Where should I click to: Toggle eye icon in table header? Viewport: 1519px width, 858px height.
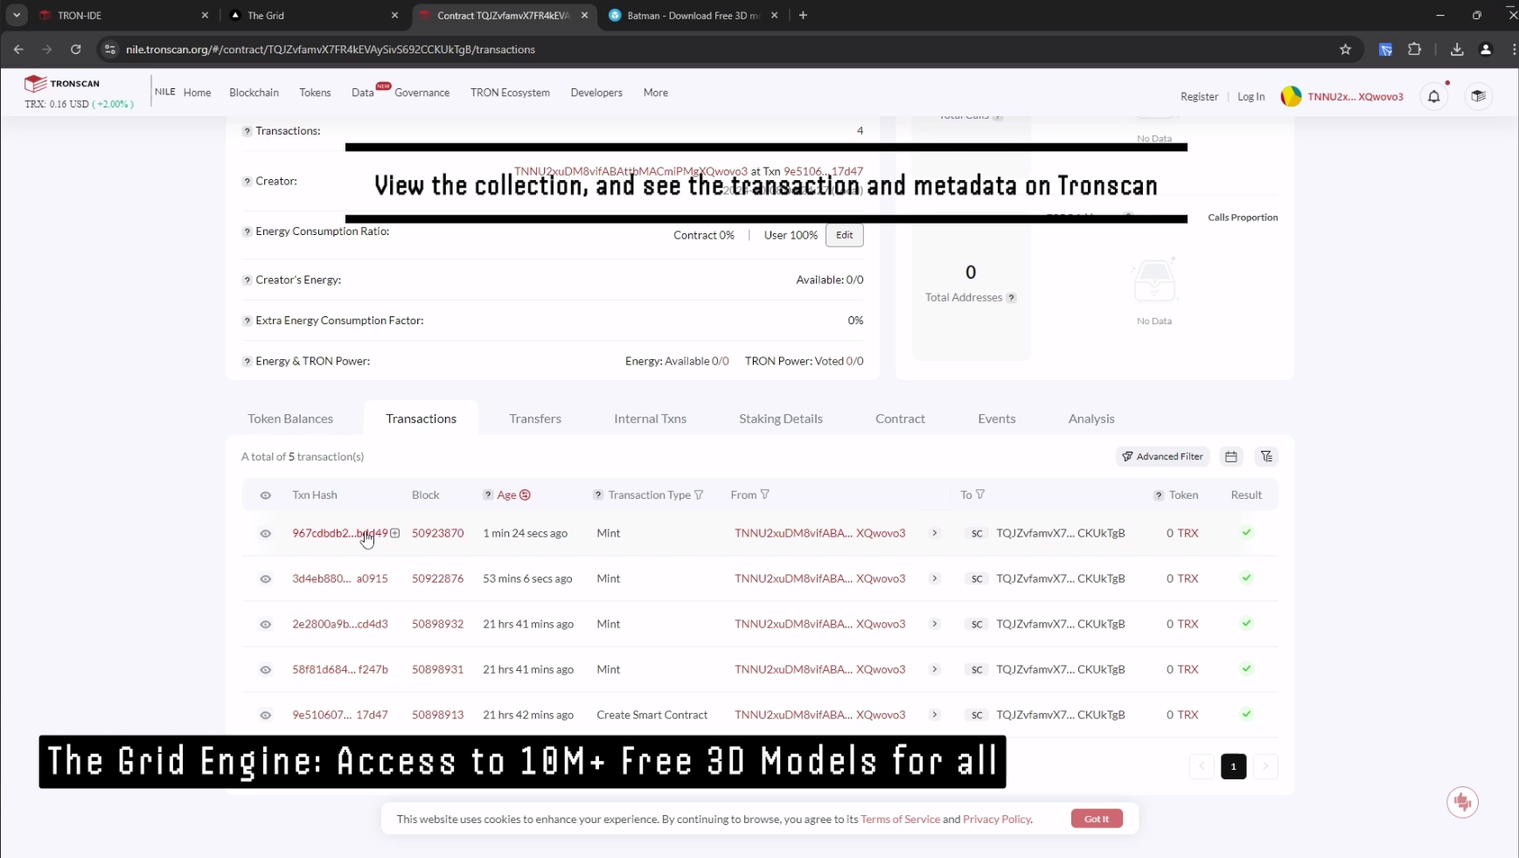266,495
